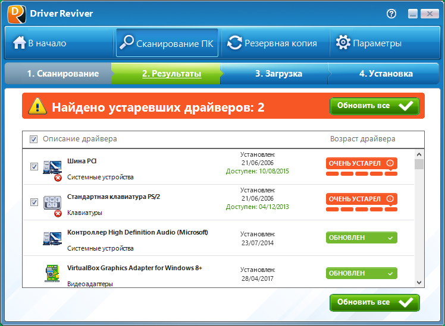Click red error badge on Шина PCI icon
The image size is (445, 326).
58,178
